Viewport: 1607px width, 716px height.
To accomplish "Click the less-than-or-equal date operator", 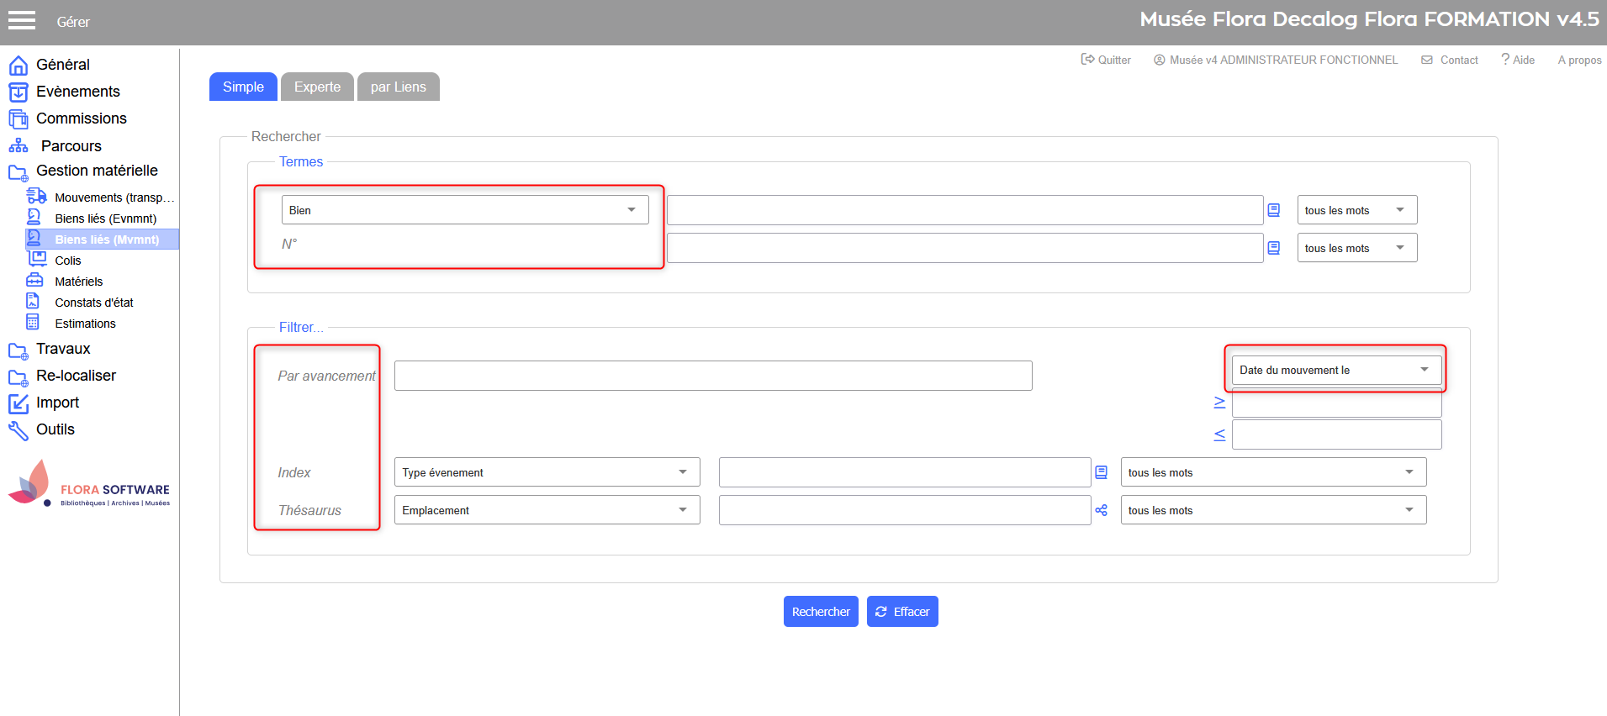I will point(1219,434).
